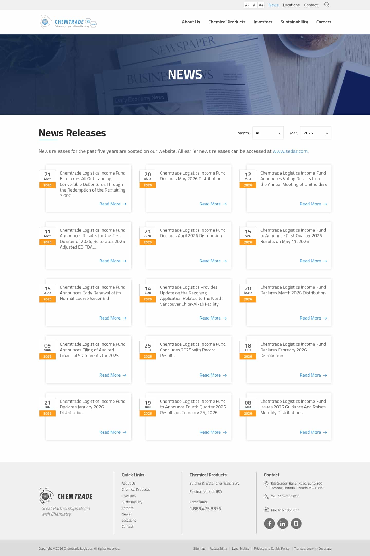The height and width of the screenshot is (556, 370).
Task: Open footer Careers quick link
Action: coord(127,508)
